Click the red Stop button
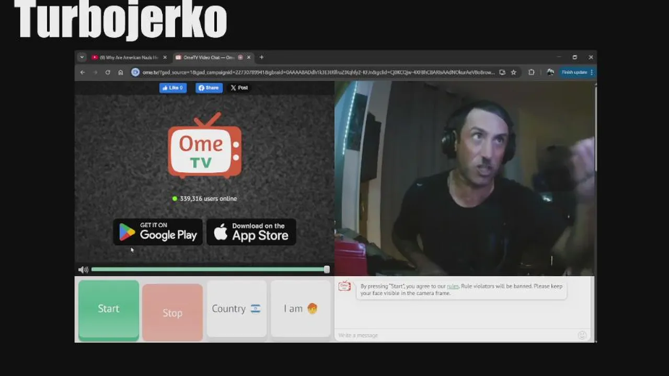 pyautogui.click(x=172, y=313)
